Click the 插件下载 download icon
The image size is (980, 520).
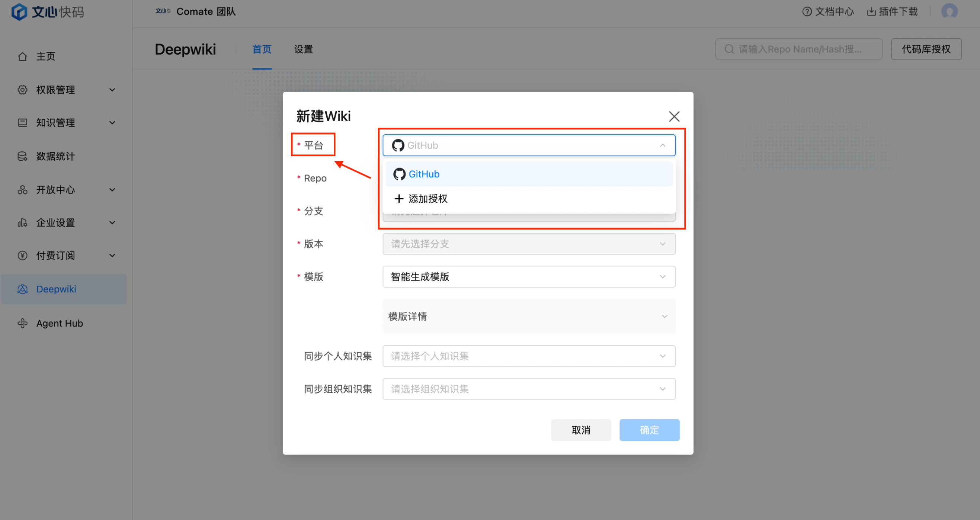(x=871, y=12)
